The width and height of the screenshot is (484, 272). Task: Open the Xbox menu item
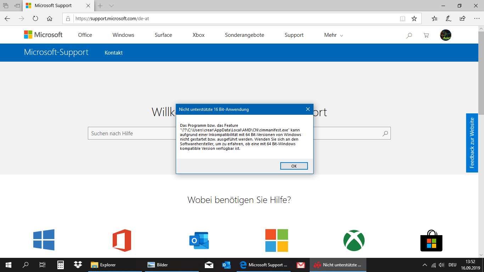198,35
